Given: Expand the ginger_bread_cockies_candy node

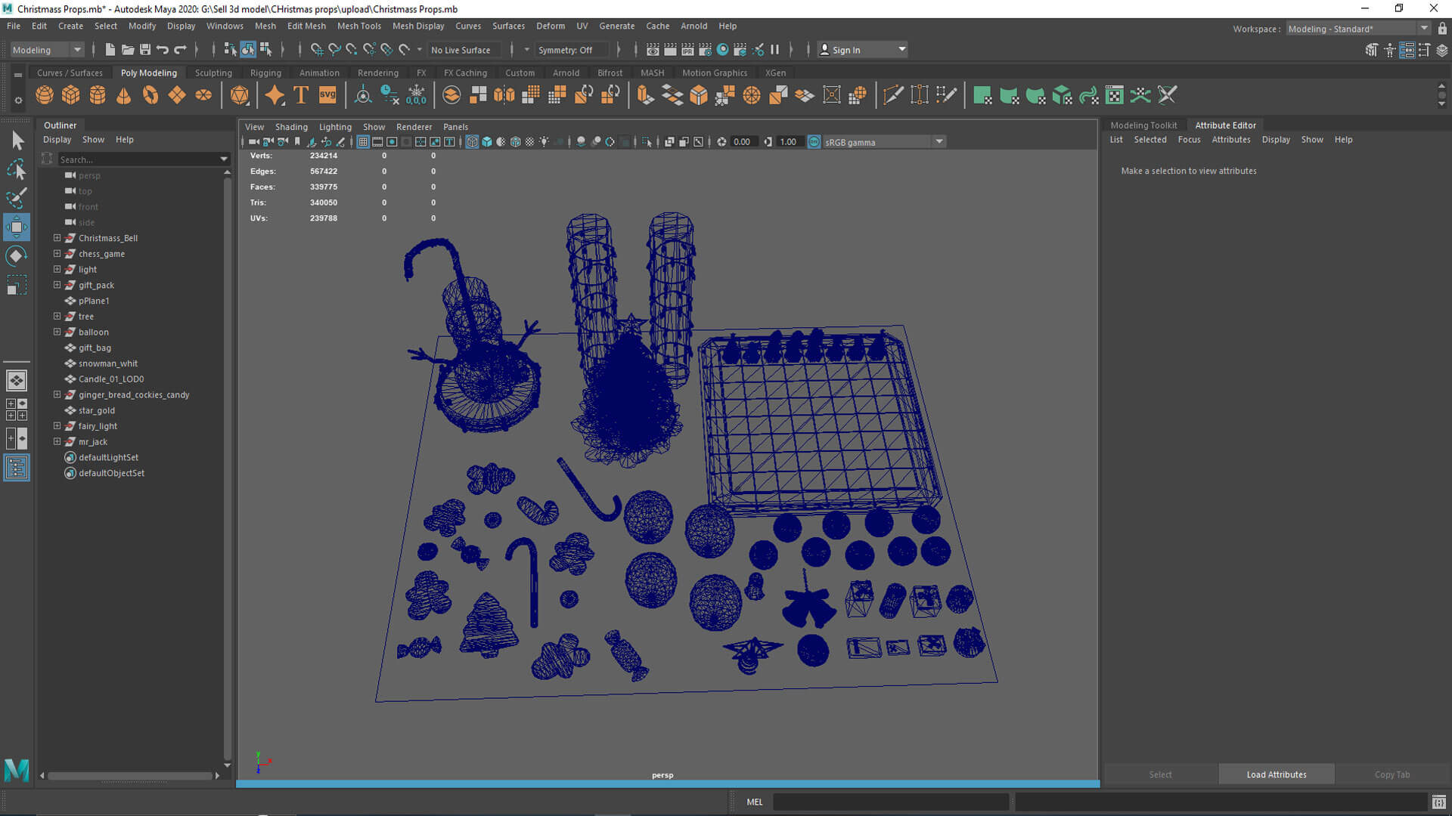Looking at the screenshot, I should (57, 394).
